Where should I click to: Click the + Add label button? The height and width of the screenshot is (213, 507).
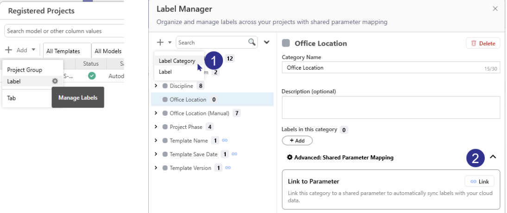click(297, 140)
